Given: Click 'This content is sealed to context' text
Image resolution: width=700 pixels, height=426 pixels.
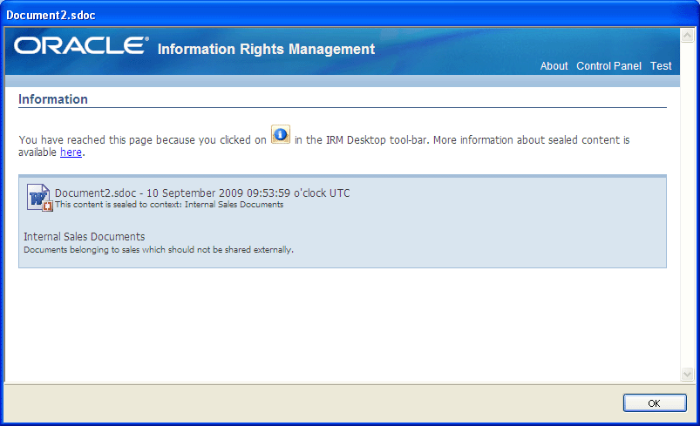Looking at the screenshot, I should (169, 205).
